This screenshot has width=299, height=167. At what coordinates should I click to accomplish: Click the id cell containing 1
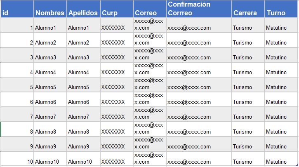(17, 28)
